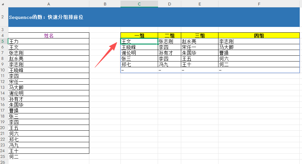Select cell D9 冯九 under 二组
This screenshot has width=302, height=164.
pyautogui.click(x=170, y=64)
